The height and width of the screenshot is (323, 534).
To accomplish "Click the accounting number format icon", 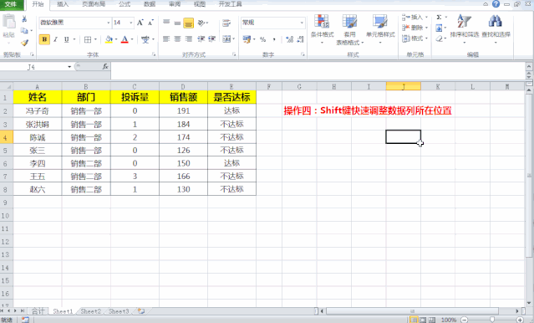I will pyautogui.click(x=247, y=39).
